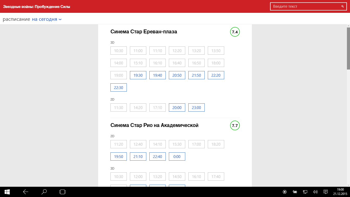Click the past 17:10 2D showtime
This screenshot has height=197, width=350.
coord(158,107)
